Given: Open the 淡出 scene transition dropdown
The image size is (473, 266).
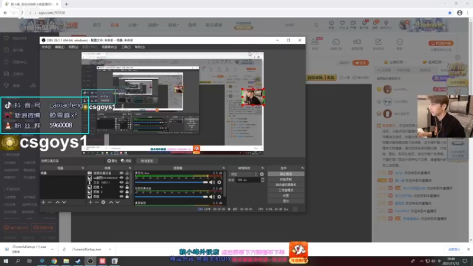Looking at the screenshot, I should click(x=244, y=174).
